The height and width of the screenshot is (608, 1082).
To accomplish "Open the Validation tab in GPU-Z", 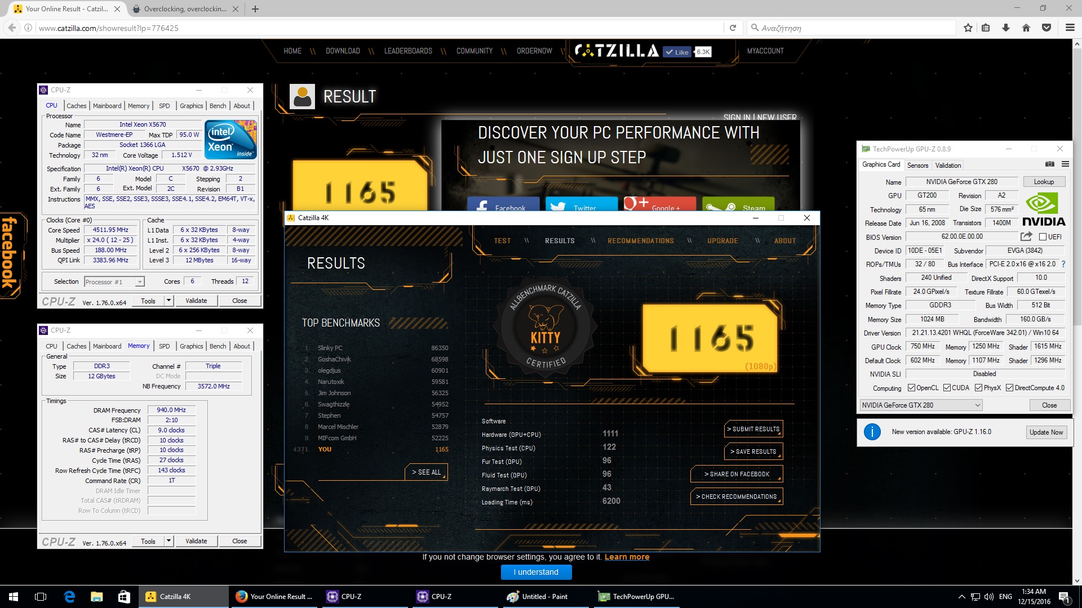I will pos(948,166).
